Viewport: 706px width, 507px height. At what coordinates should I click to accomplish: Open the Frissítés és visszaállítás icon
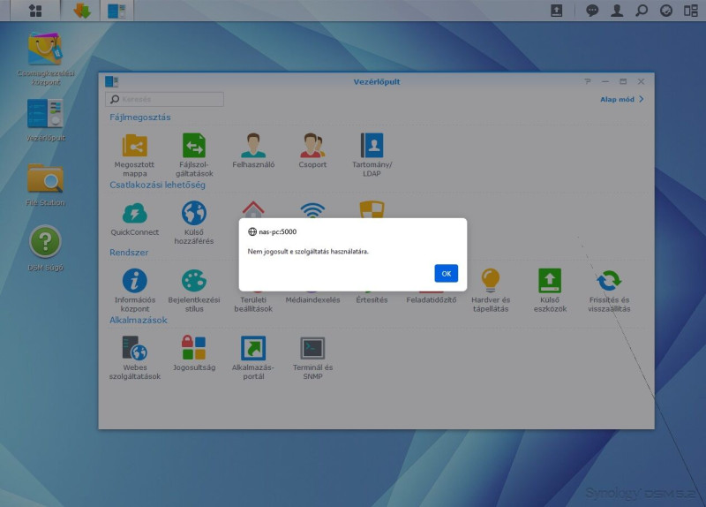click(609, 280)
